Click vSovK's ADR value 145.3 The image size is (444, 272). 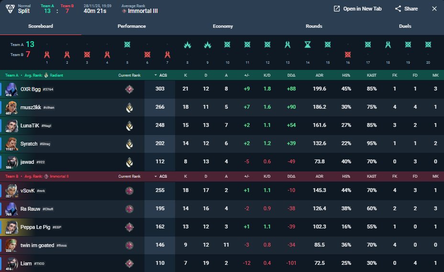pyautogui.click(x=320, y=190)
